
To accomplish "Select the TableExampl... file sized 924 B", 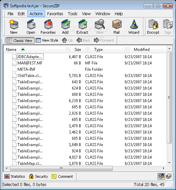I will [x=30, y=151].
